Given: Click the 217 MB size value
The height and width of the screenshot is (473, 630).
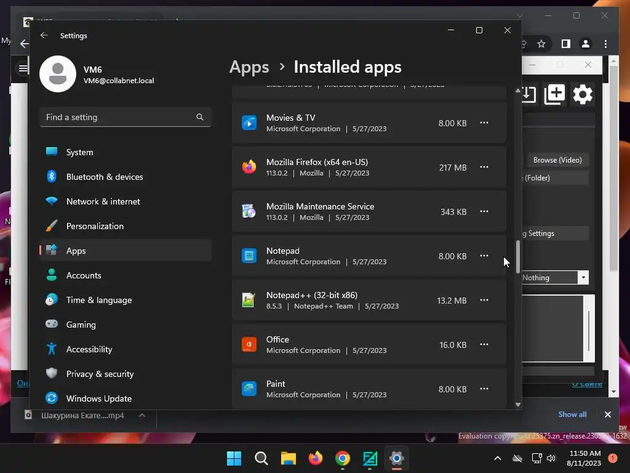Looking at the screenshot, I should click(x=452, y=168).
